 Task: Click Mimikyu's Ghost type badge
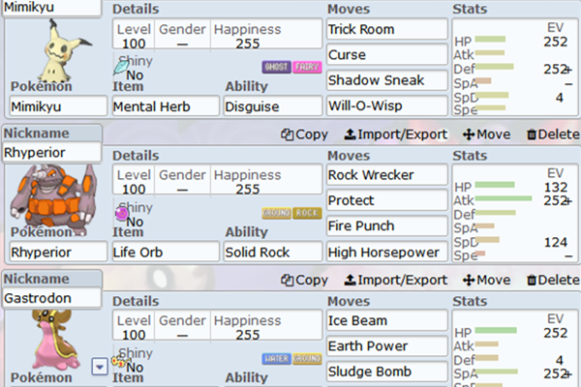click(x=276, y=67)
